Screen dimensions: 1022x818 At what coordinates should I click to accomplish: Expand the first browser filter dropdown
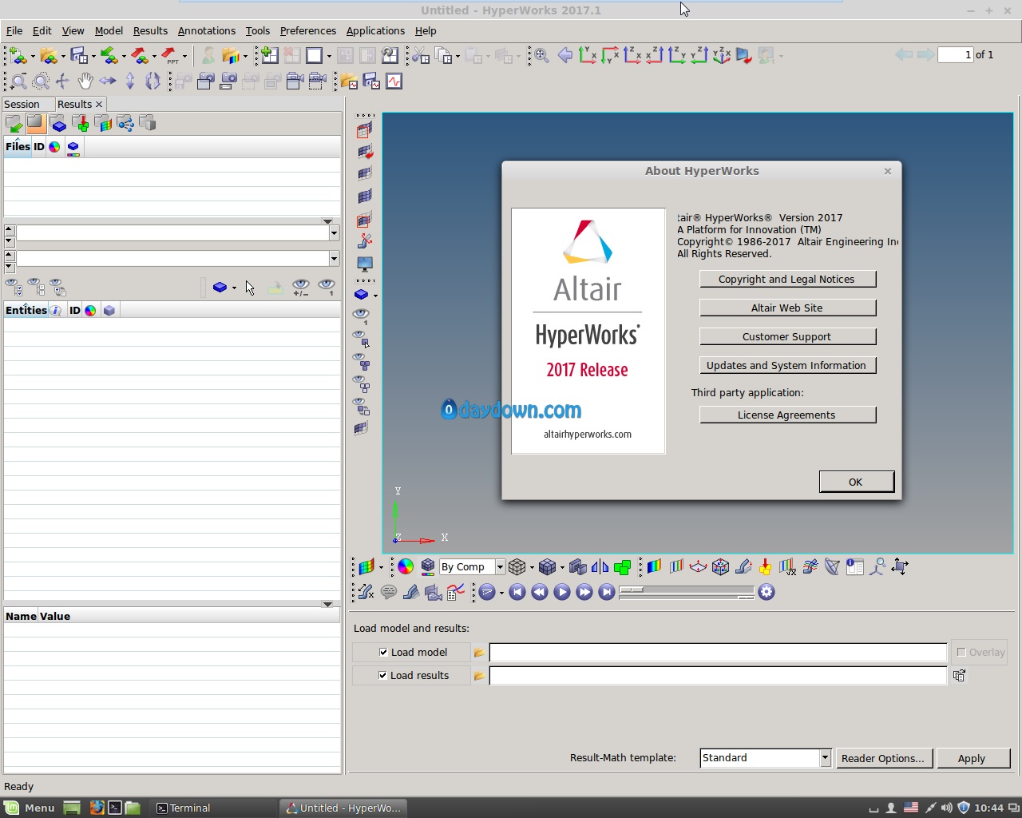(x=334, y=232)
